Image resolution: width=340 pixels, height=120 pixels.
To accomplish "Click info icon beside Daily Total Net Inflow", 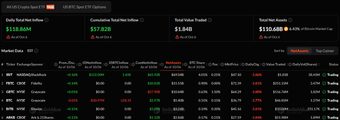I will point(46,20).
